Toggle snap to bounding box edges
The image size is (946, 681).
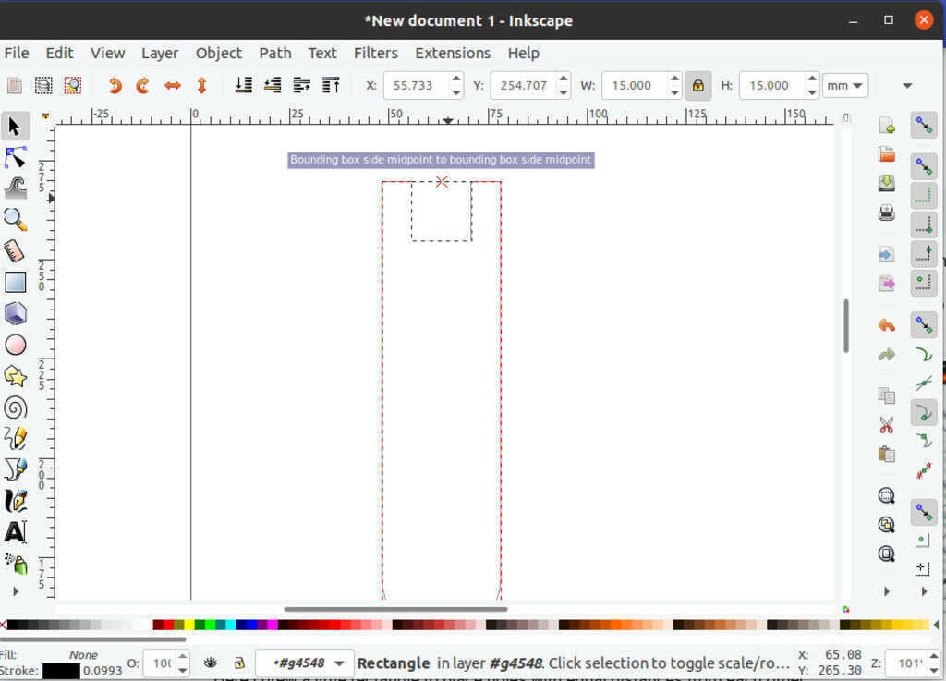[924, 196]
